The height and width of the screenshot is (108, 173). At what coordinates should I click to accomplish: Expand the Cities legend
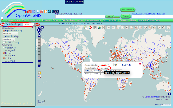[x=6, y=61]
